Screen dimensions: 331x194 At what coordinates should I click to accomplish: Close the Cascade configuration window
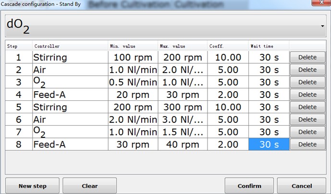coord(317,3)
